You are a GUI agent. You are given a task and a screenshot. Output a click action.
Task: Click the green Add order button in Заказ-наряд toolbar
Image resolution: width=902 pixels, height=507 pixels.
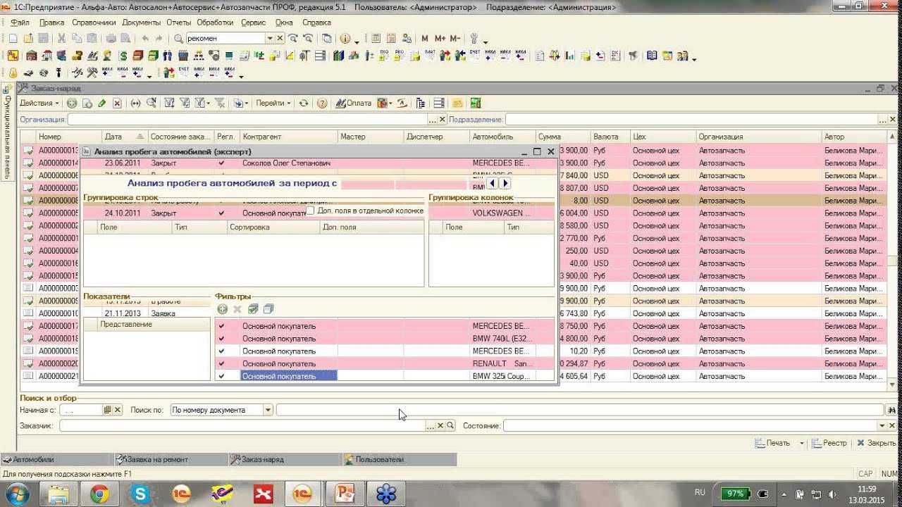click(72, 103)
